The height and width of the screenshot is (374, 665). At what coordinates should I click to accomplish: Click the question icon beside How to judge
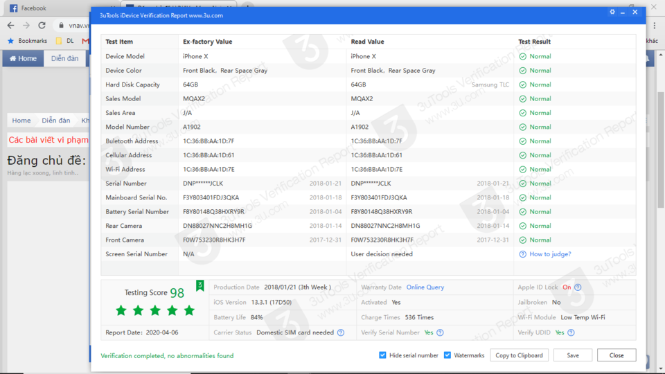(x=522, y=254)
